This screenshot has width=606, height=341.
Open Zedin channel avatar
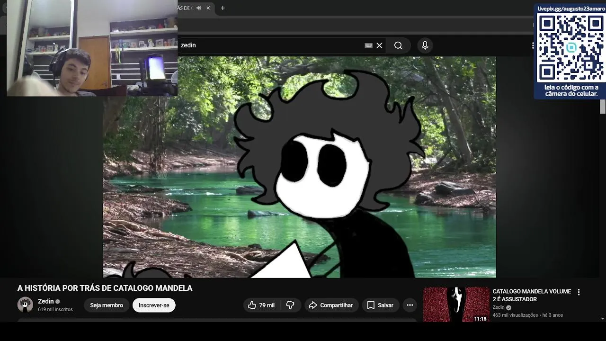pyautogui.click(x=25, y=305)
